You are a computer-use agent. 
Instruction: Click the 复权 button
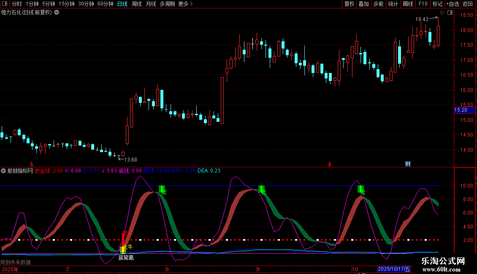(x=350, y=4)
